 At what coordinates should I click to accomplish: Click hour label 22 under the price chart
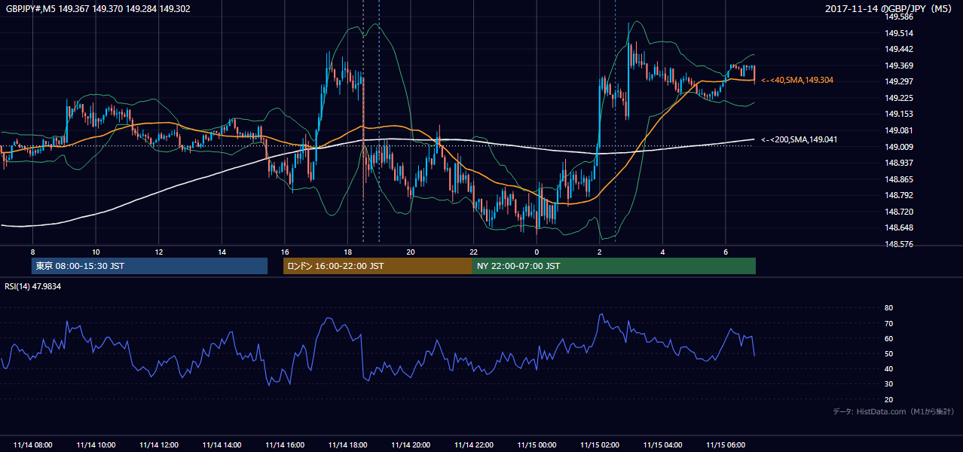coord(474,252)
